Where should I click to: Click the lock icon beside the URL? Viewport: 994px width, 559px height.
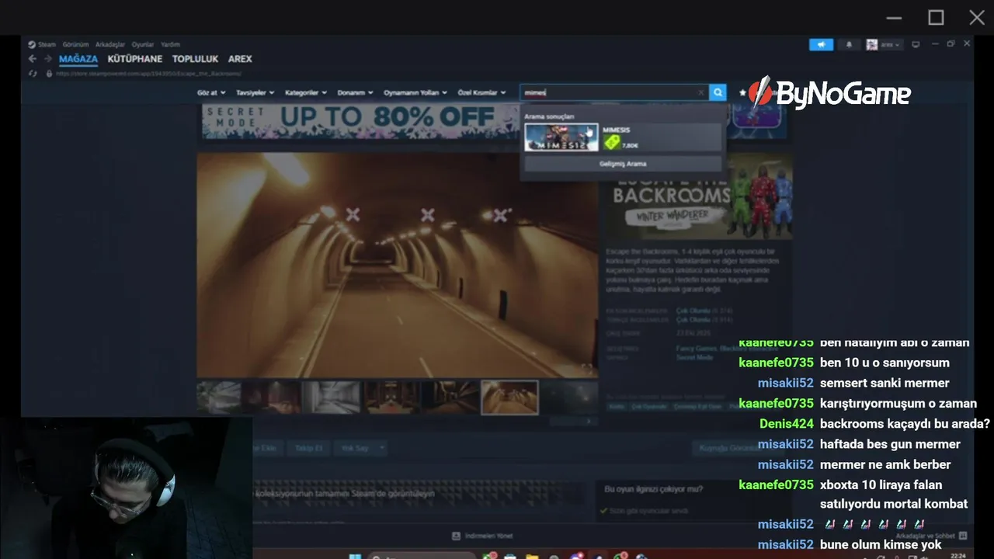(49, 74)
